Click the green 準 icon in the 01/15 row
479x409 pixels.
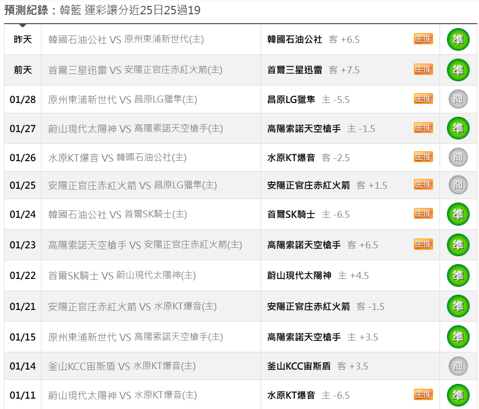(x=458, y=337)
